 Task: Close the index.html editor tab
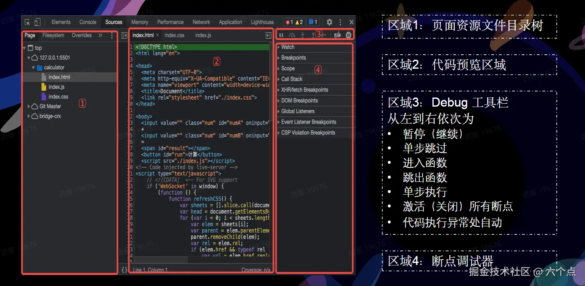pyautogui.click(x=157, y=35)
